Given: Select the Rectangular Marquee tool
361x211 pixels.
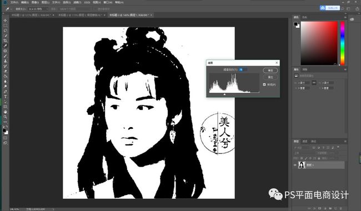Looking at the screenshot, I should (5, 26).
